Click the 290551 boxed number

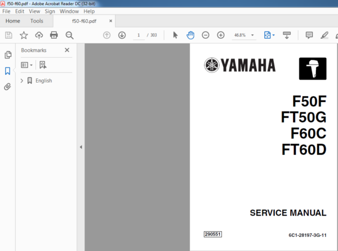point(213,234)
